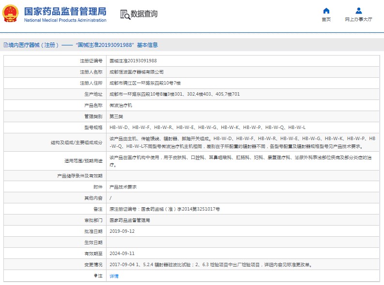Click the bulb icon beside 注

coord(95,276)
